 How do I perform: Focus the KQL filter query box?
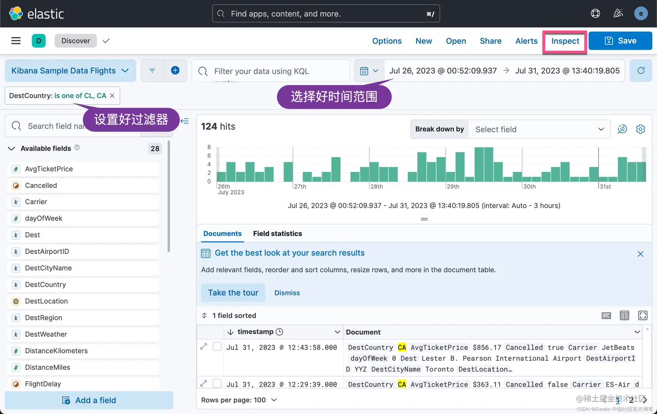tap(271, 71)
